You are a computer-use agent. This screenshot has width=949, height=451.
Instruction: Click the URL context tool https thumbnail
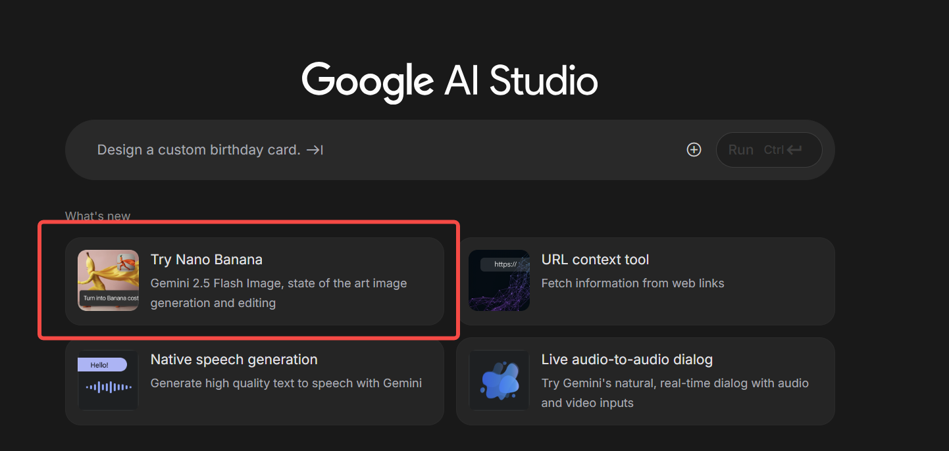499,281
